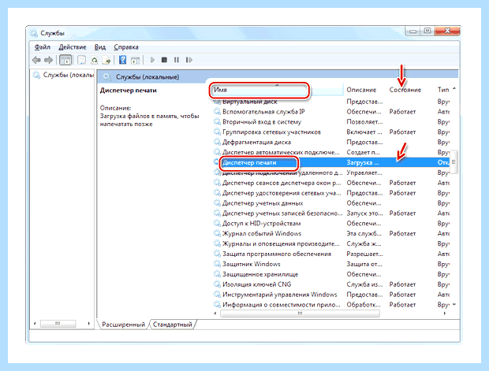Select Диспетчер подключений удаленного д… service
Image resolution: width=489 pixels, height=371 pixels.
[x=282, y=173]
